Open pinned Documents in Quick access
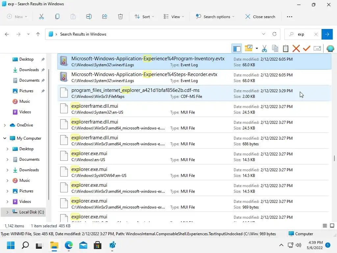The height and width of the screenshot is (253, 337). click(x=29, y=80)
